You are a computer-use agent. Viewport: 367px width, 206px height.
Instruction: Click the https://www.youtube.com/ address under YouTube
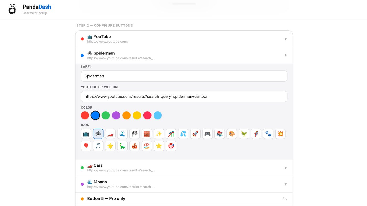point(108,41)
